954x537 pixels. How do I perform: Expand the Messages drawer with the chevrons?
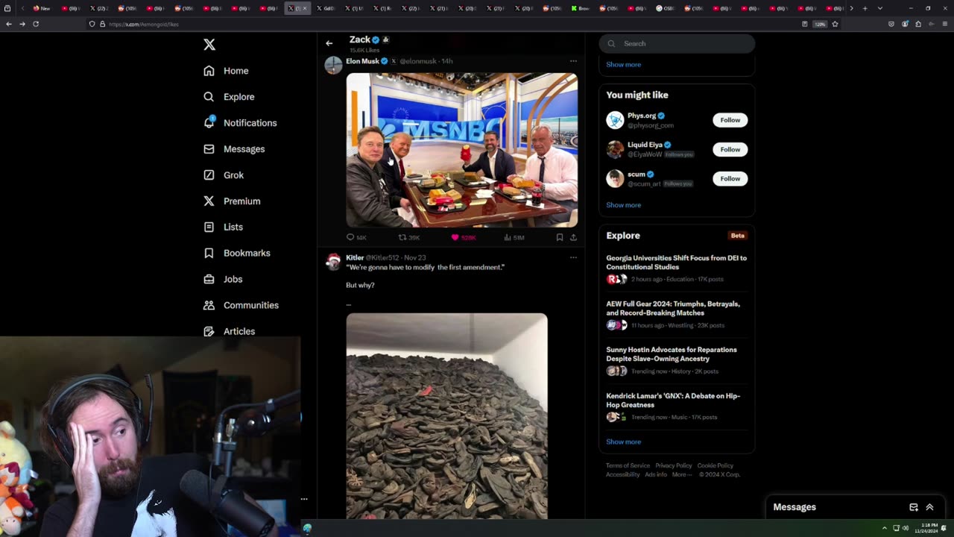click(x=929, y=507)
